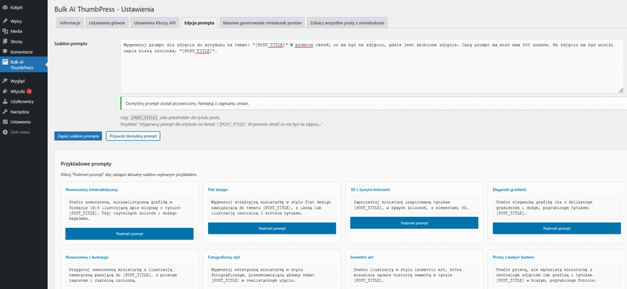This screenshot has height=289, width=627.
Task: Click Podmień prompt under Elegancki gradient
Action: [556, 228]
